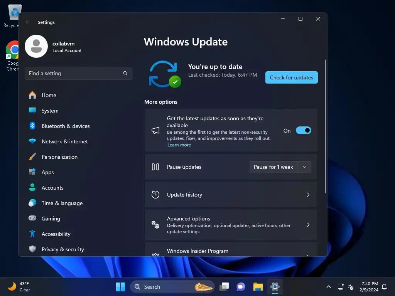
Task: Open the Pause updates duration dropdown arrow
Action: tap(304, 167)
